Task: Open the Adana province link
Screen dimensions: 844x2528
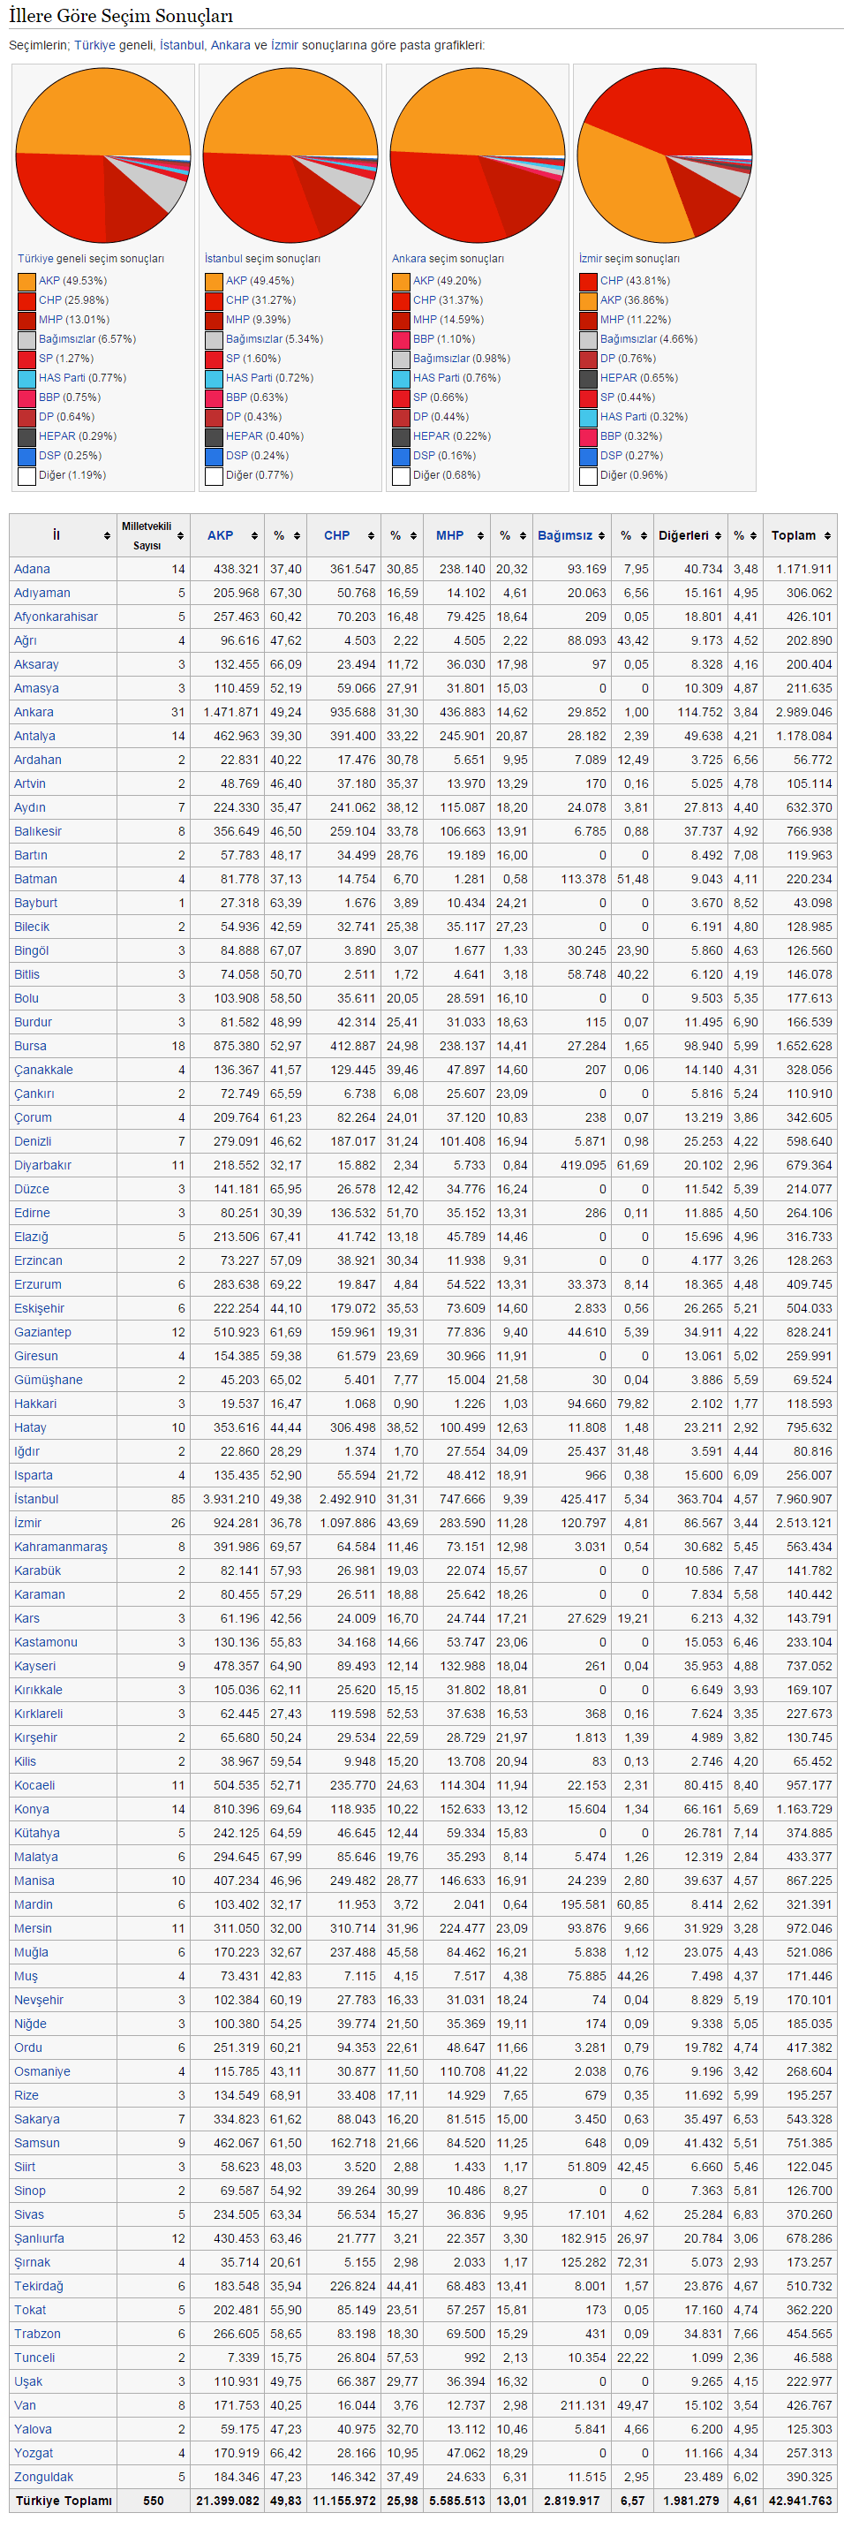Action: click(33, 569)
